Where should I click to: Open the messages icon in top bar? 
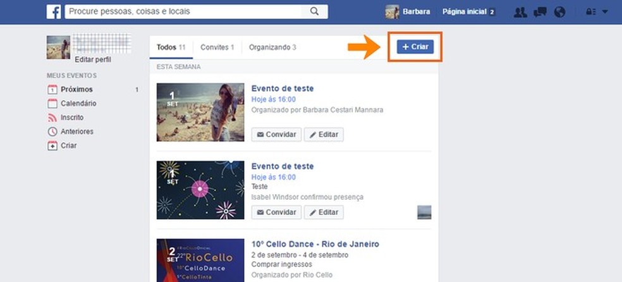tap(540, 12)
